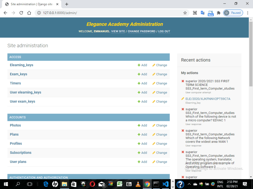This screenshot has height=189, width=253.
Task: Launch VLC media player from the taskbar
Action: [138, 184]
